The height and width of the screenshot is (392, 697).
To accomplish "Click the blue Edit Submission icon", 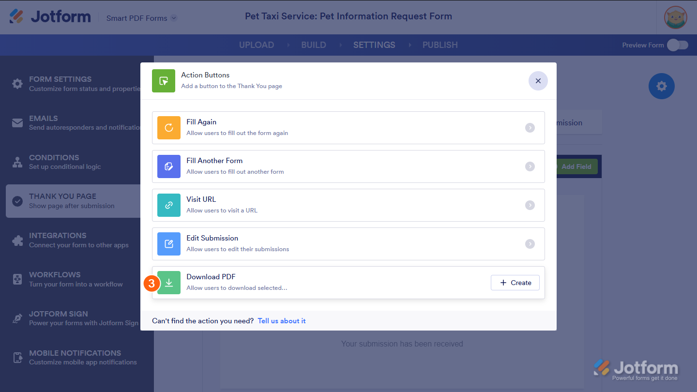I will 169,244.
